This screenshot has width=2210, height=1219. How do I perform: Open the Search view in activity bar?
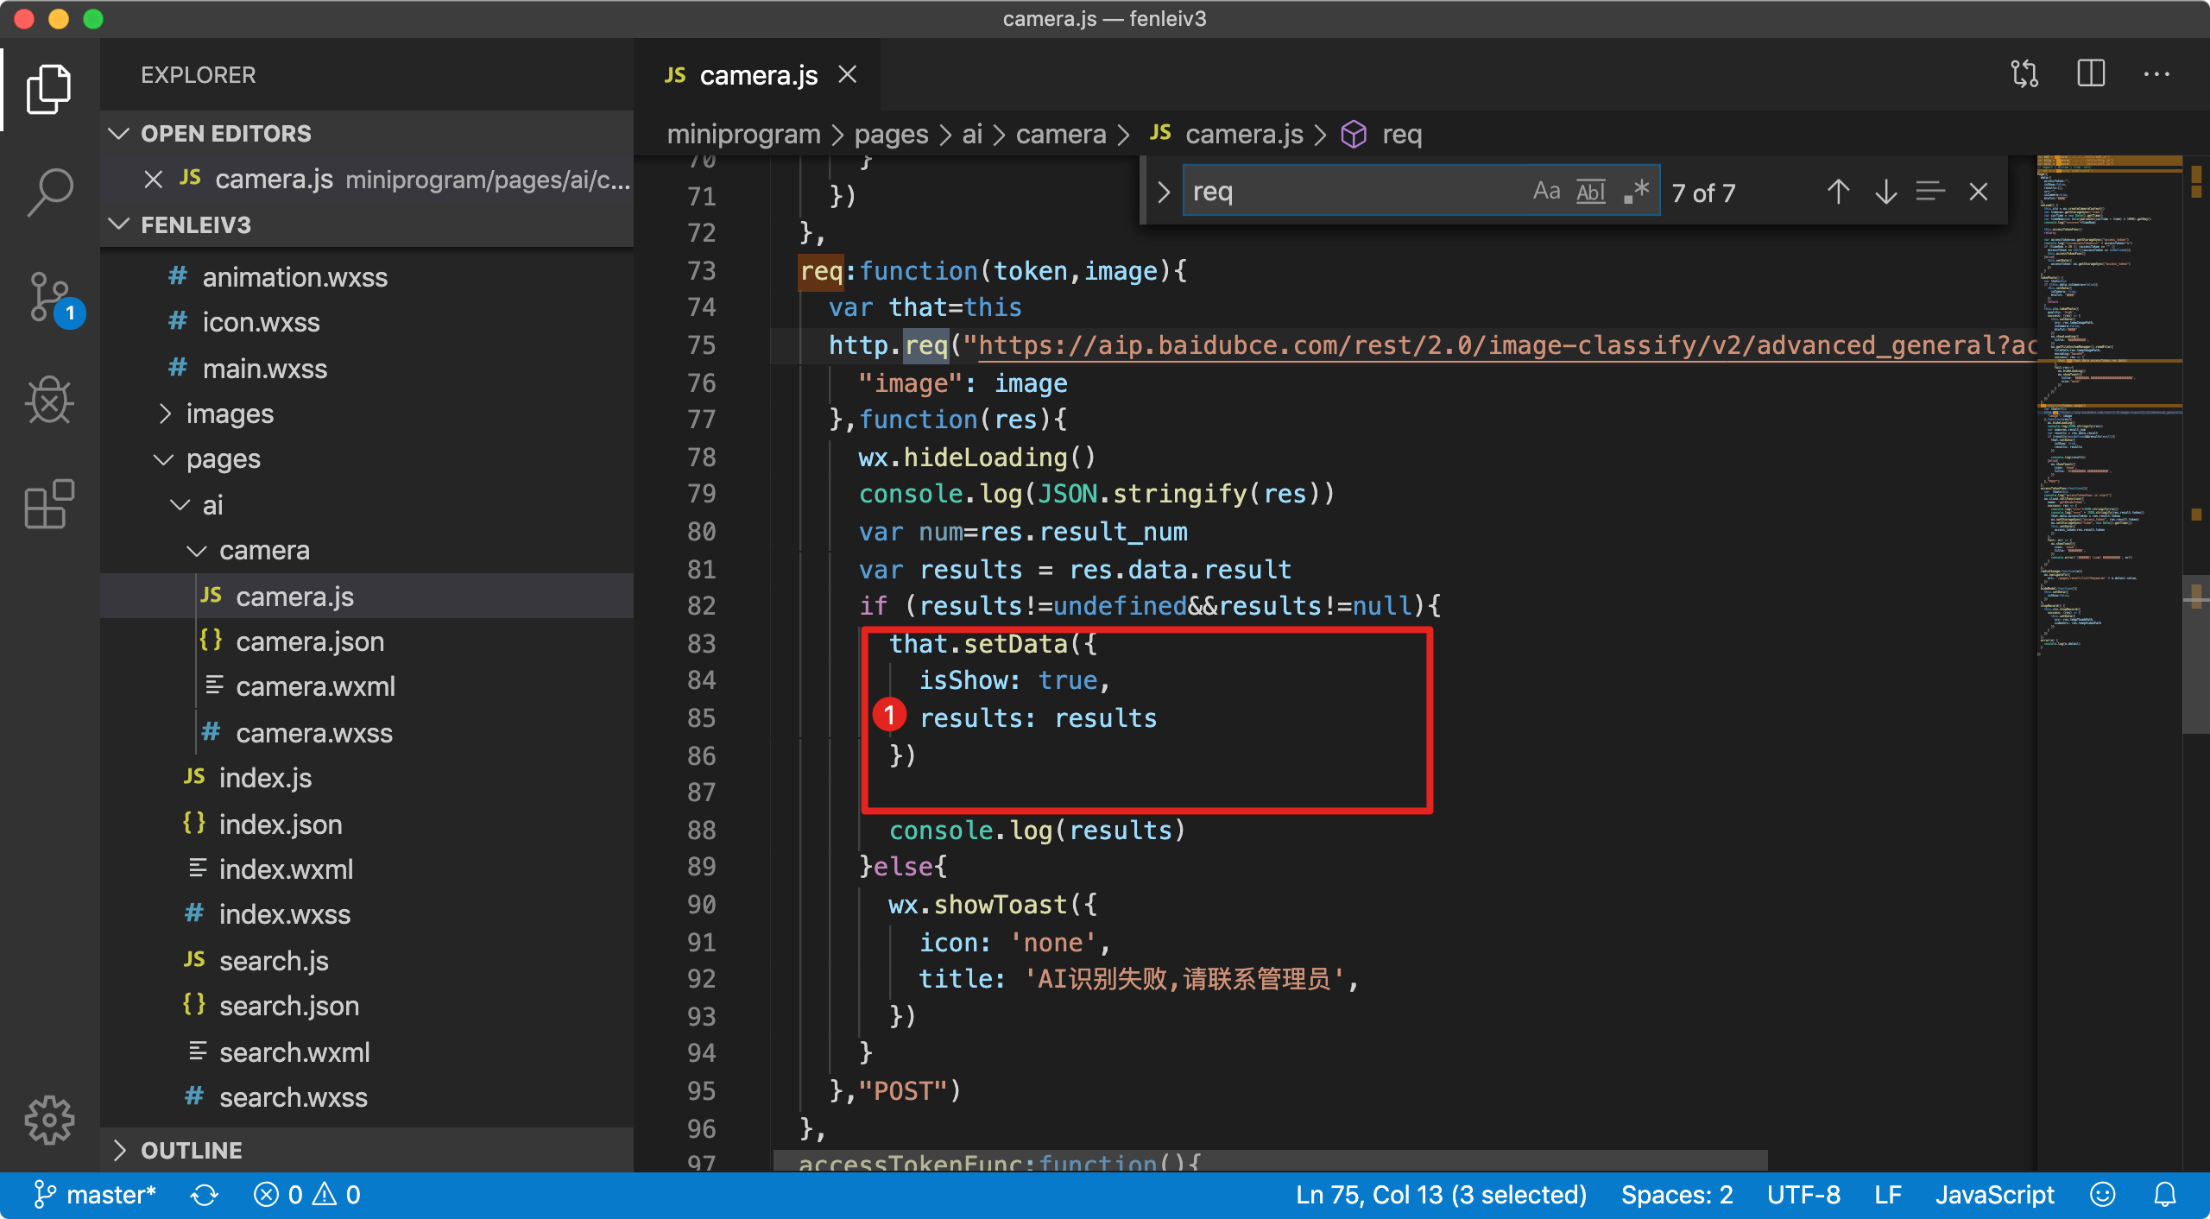pos(49,191)
